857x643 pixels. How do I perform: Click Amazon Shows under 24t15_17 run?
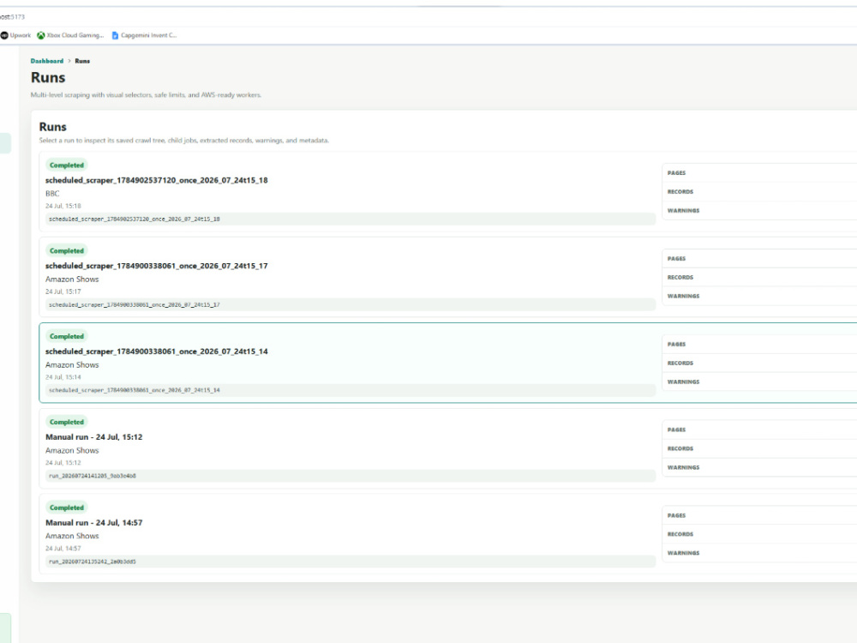coord(72,279)
